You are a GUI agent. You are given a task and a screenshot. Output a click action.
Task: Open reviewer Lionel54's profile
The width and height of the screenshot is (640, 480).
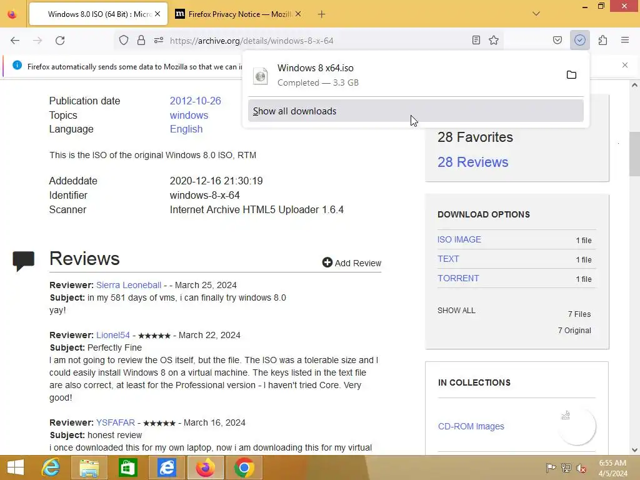pos(113,335)
